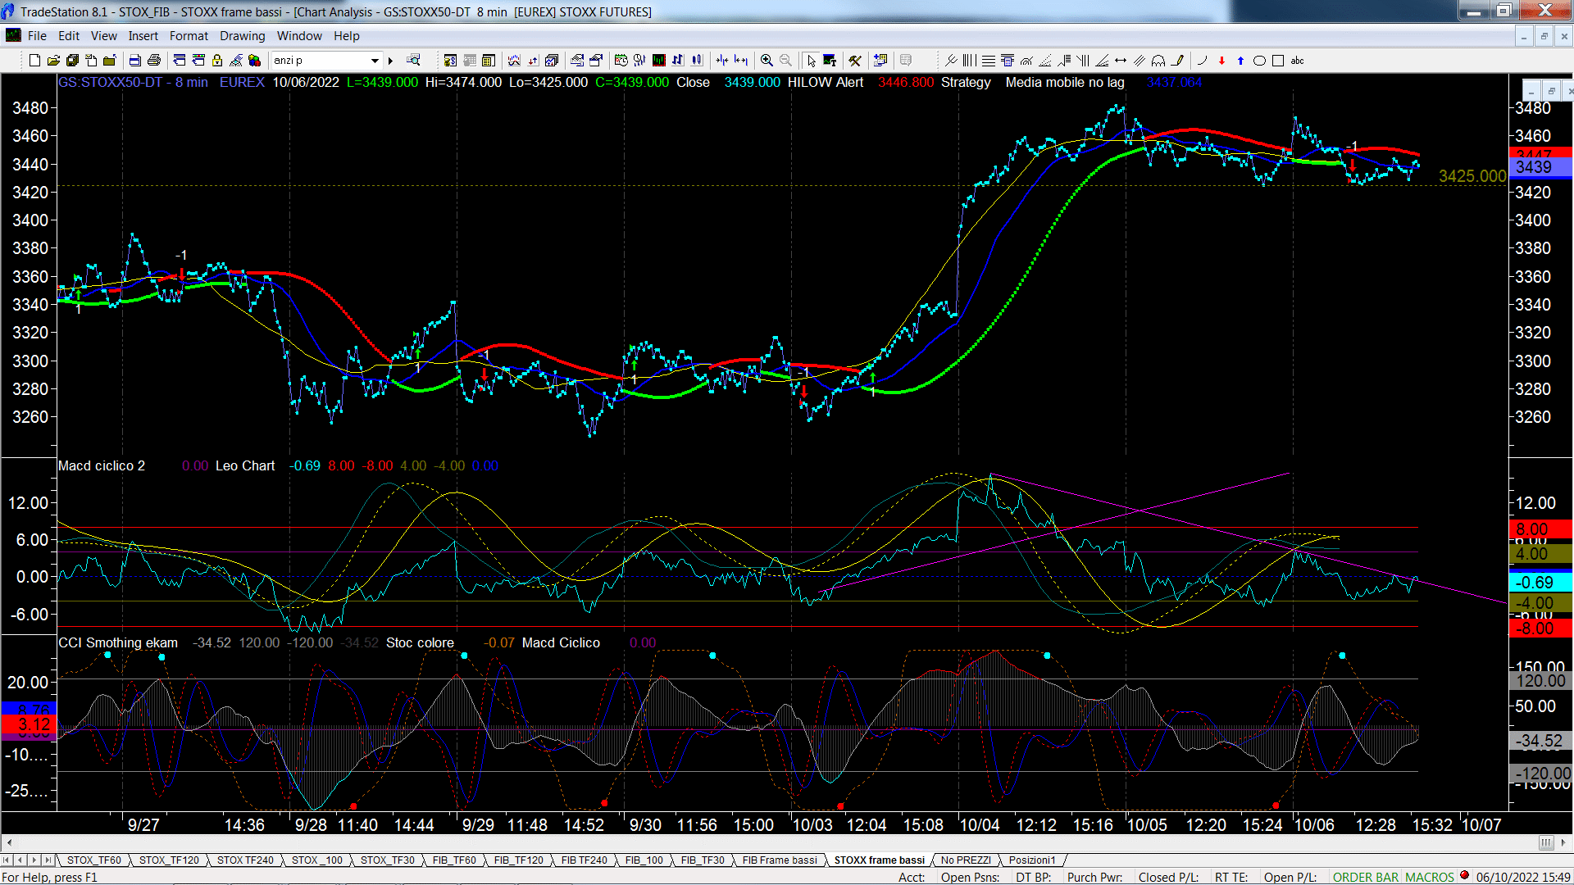The image size is (1574, 885).
Task: Switch to the FIB TF240 tab
Action: pyautogui.click(x=585, y=860)
